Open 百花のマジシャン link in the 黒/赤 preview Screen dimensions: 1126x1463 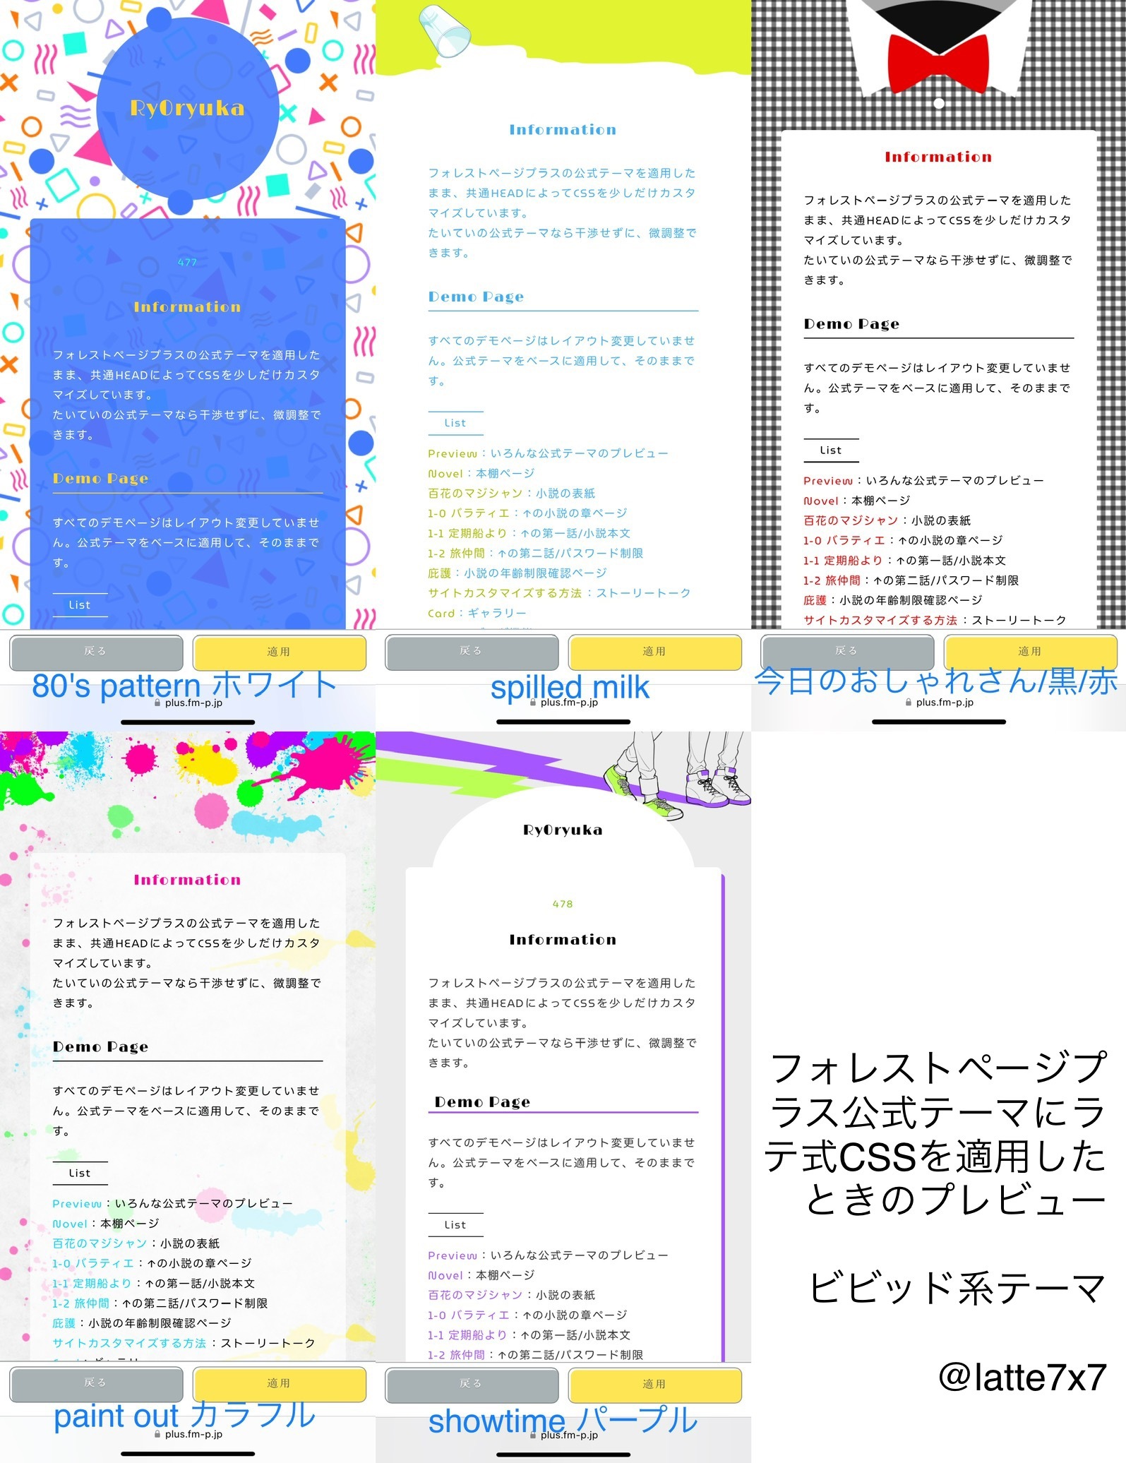851,521
